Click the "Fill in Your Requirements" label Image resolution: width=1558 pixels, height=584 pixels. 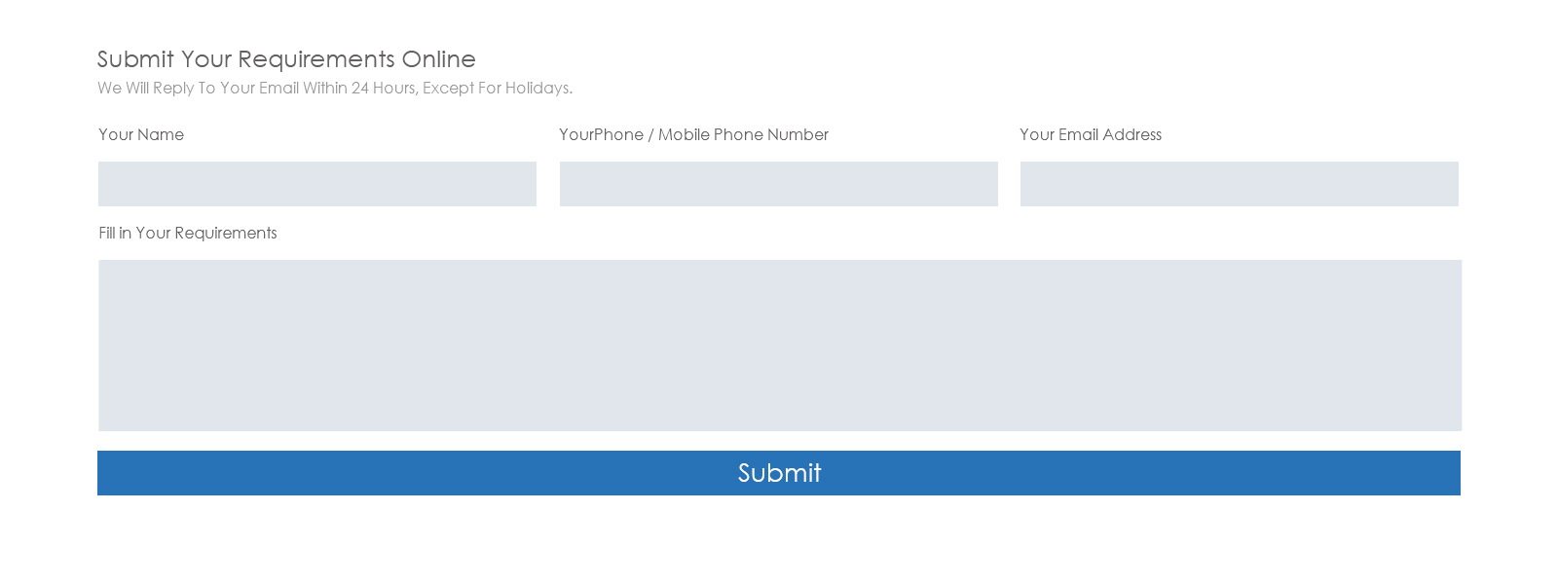[x=188, y=233]
